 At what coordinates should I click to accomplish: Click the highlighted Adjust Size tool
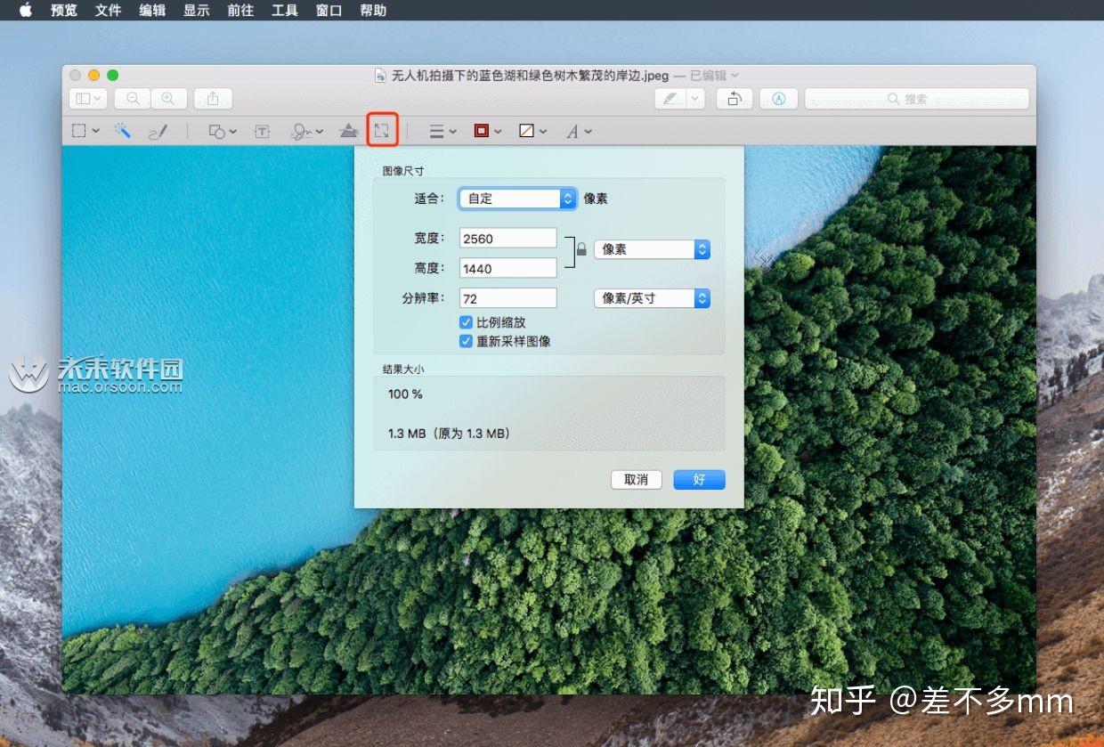tap(382, 130)
